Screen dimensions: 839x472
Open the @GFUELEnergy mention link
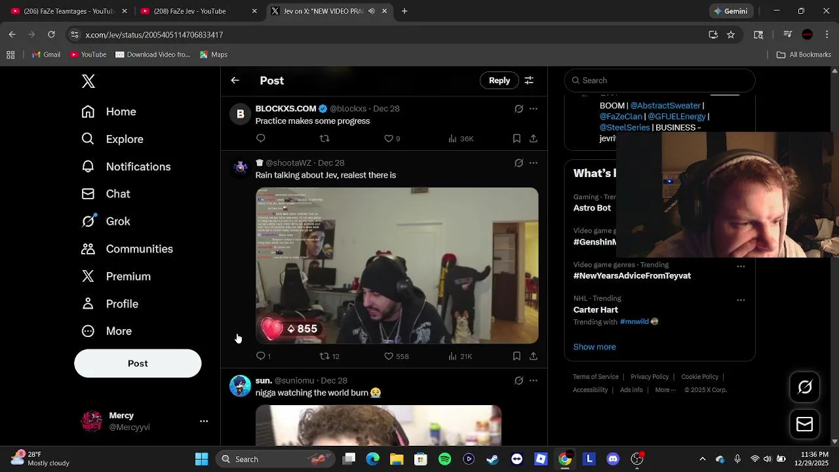click(x=676, y=117)
